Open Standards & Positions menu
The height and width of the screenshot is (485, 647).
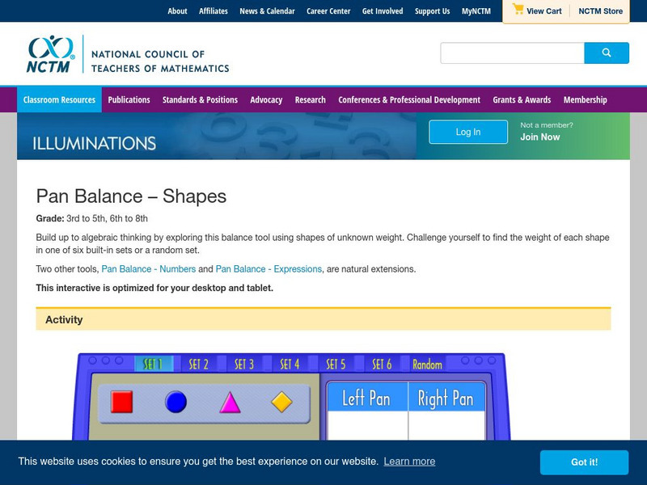tap(200, 99)
